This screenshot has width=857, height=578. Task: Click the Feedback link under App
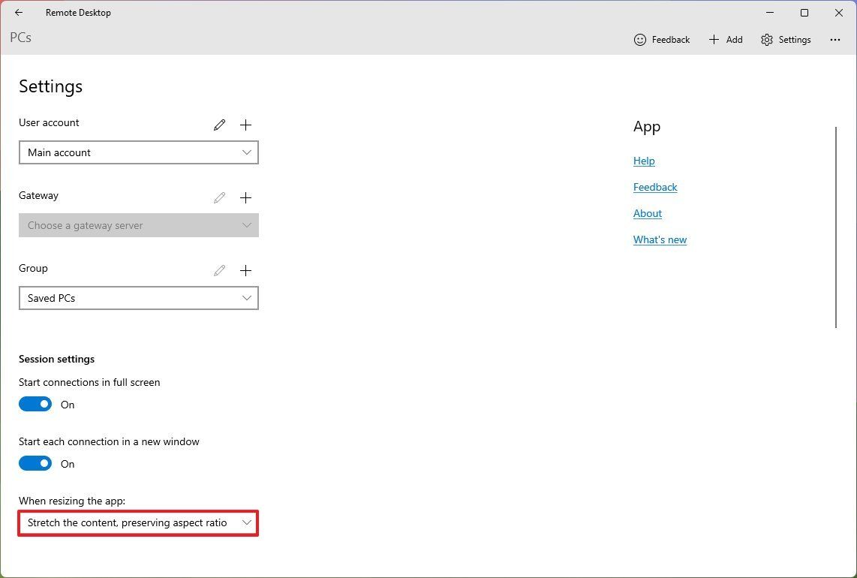coord(655,187)
